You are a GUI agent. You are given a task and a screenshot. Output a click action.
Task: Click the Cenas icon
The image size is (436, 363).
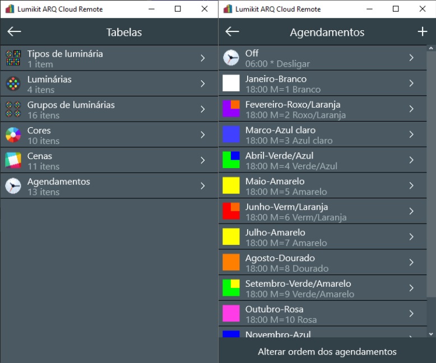click(x=13, y=161)
